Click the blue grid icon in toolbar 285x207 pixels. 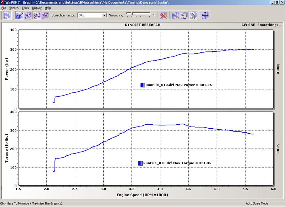(x=7, y=15)
